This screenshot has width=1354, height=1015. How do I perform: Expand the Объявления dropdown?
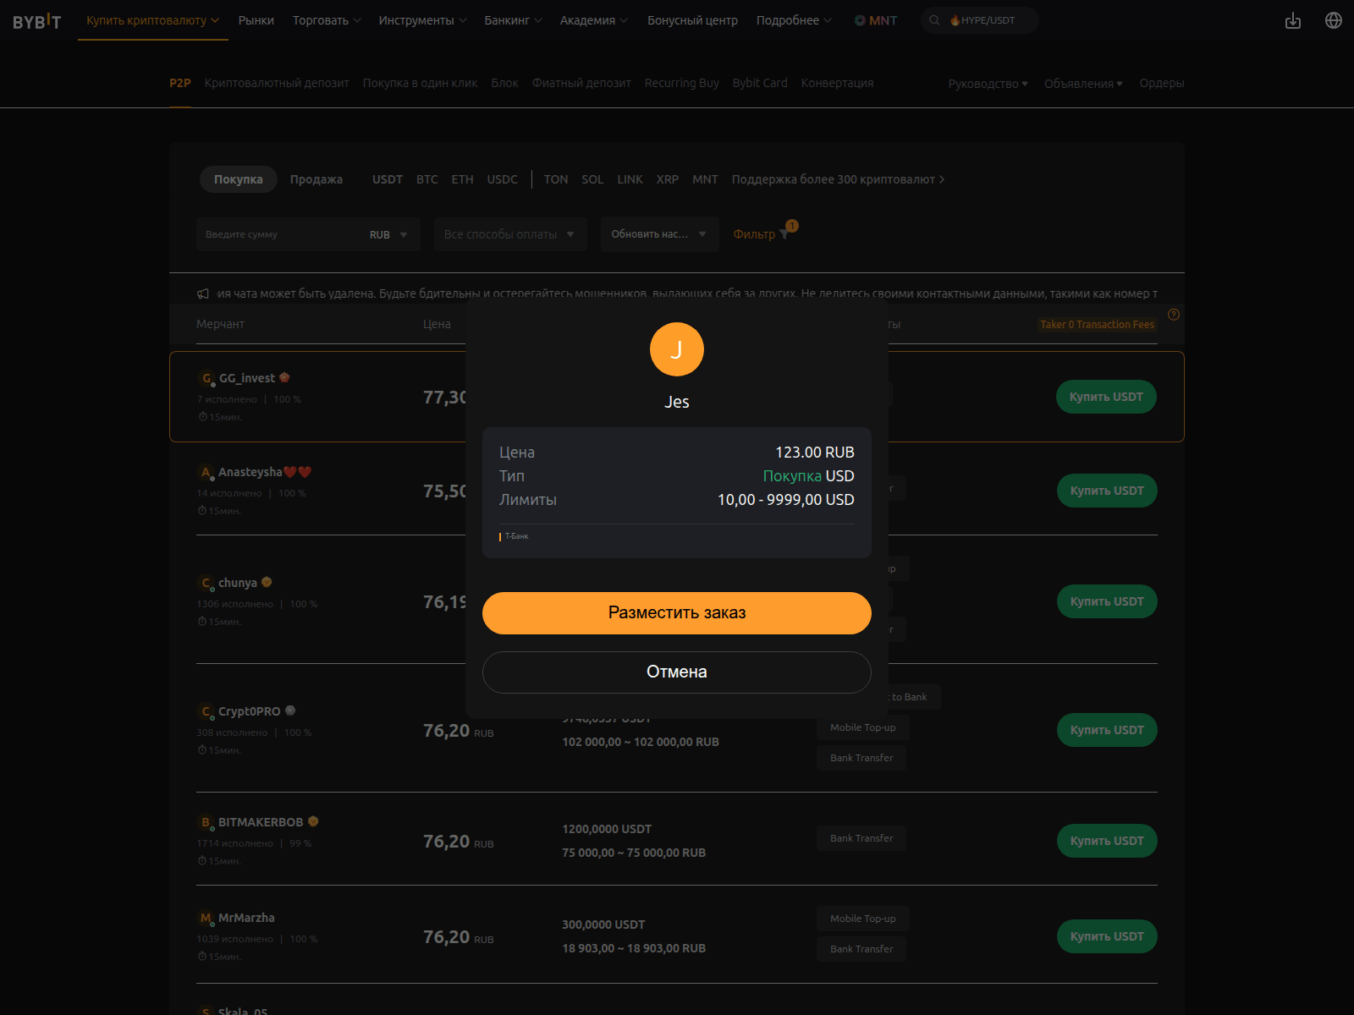1083,83
